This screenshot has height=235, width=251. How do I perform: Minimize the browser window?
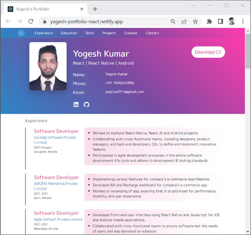(211, 5)
